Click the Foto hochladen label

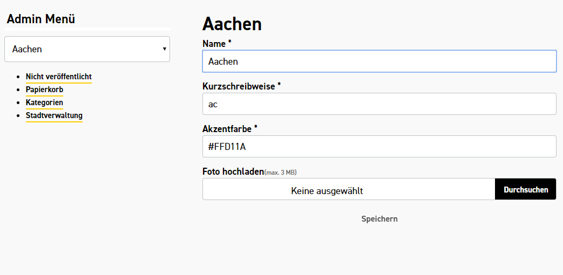tap(233, 171)
